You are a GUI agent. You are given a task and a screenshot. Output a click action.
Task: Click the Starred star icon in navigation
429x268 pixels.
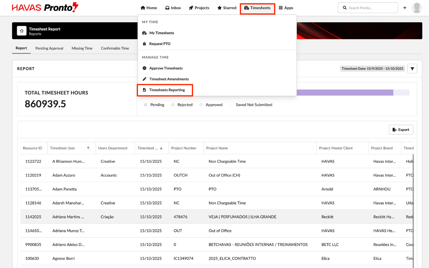[x=220, y=8]
